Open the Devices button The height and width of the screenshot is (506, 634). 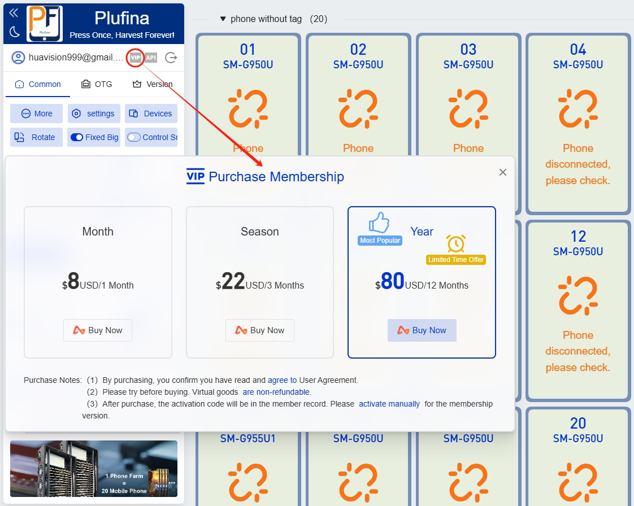click(151, 114)
